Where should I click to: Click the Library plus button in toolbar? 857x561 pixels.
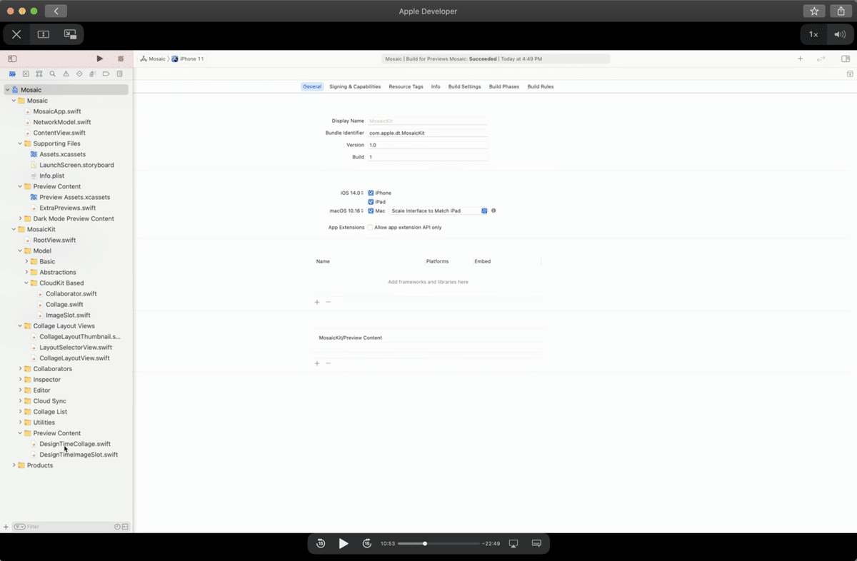click(800, 59)
